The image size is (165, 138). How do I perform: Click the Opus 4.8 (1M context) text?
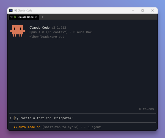click(48, 32)
